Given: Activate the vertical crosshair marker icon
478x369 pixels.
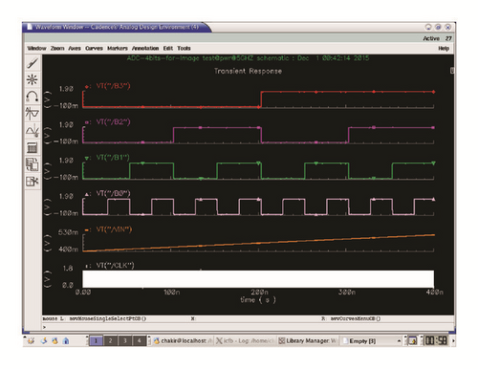Looking at the screenshot, I should point(33,113).
